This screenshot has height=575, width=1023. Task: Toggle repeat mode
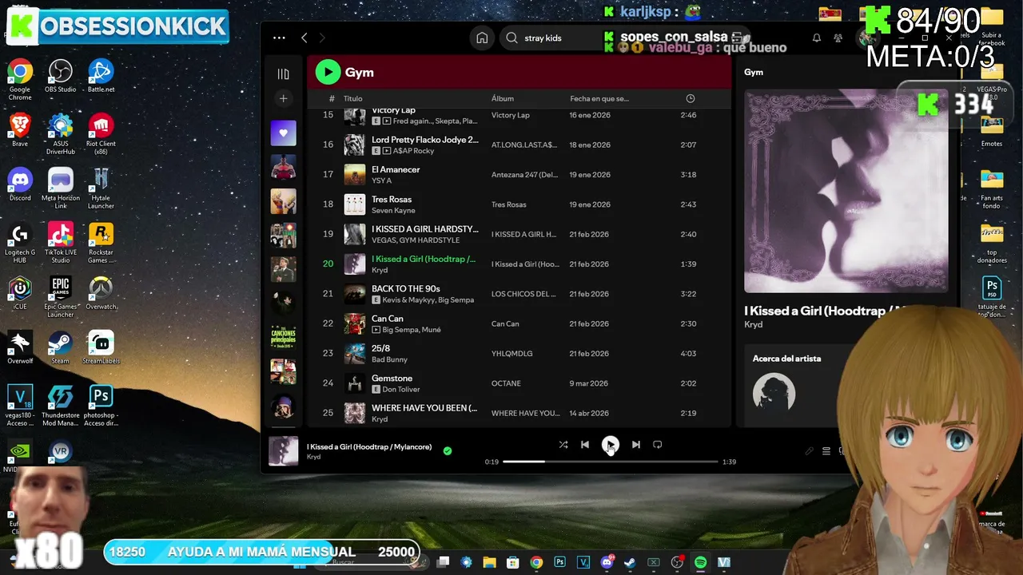point(657,445)
